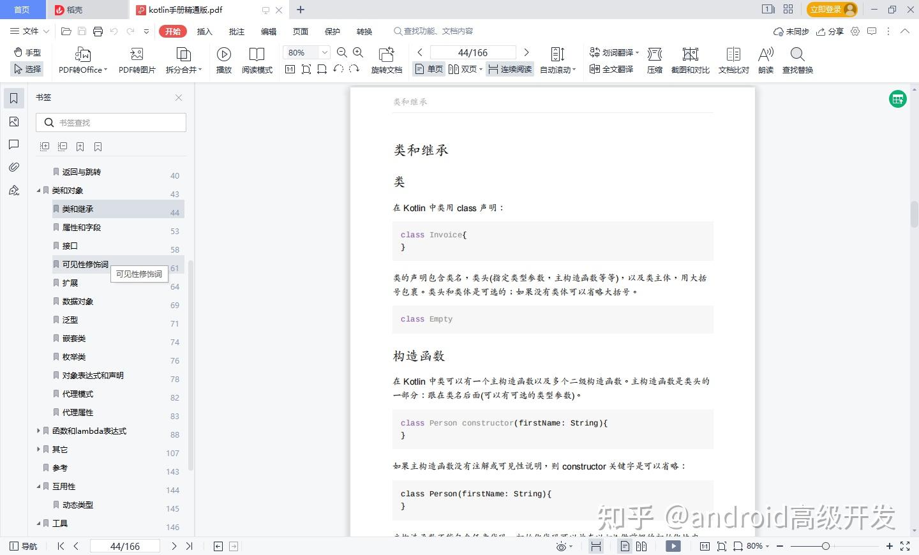919x555 pixels.
Task: Click the print icon in quick toolbar
Action: point(98,31)
